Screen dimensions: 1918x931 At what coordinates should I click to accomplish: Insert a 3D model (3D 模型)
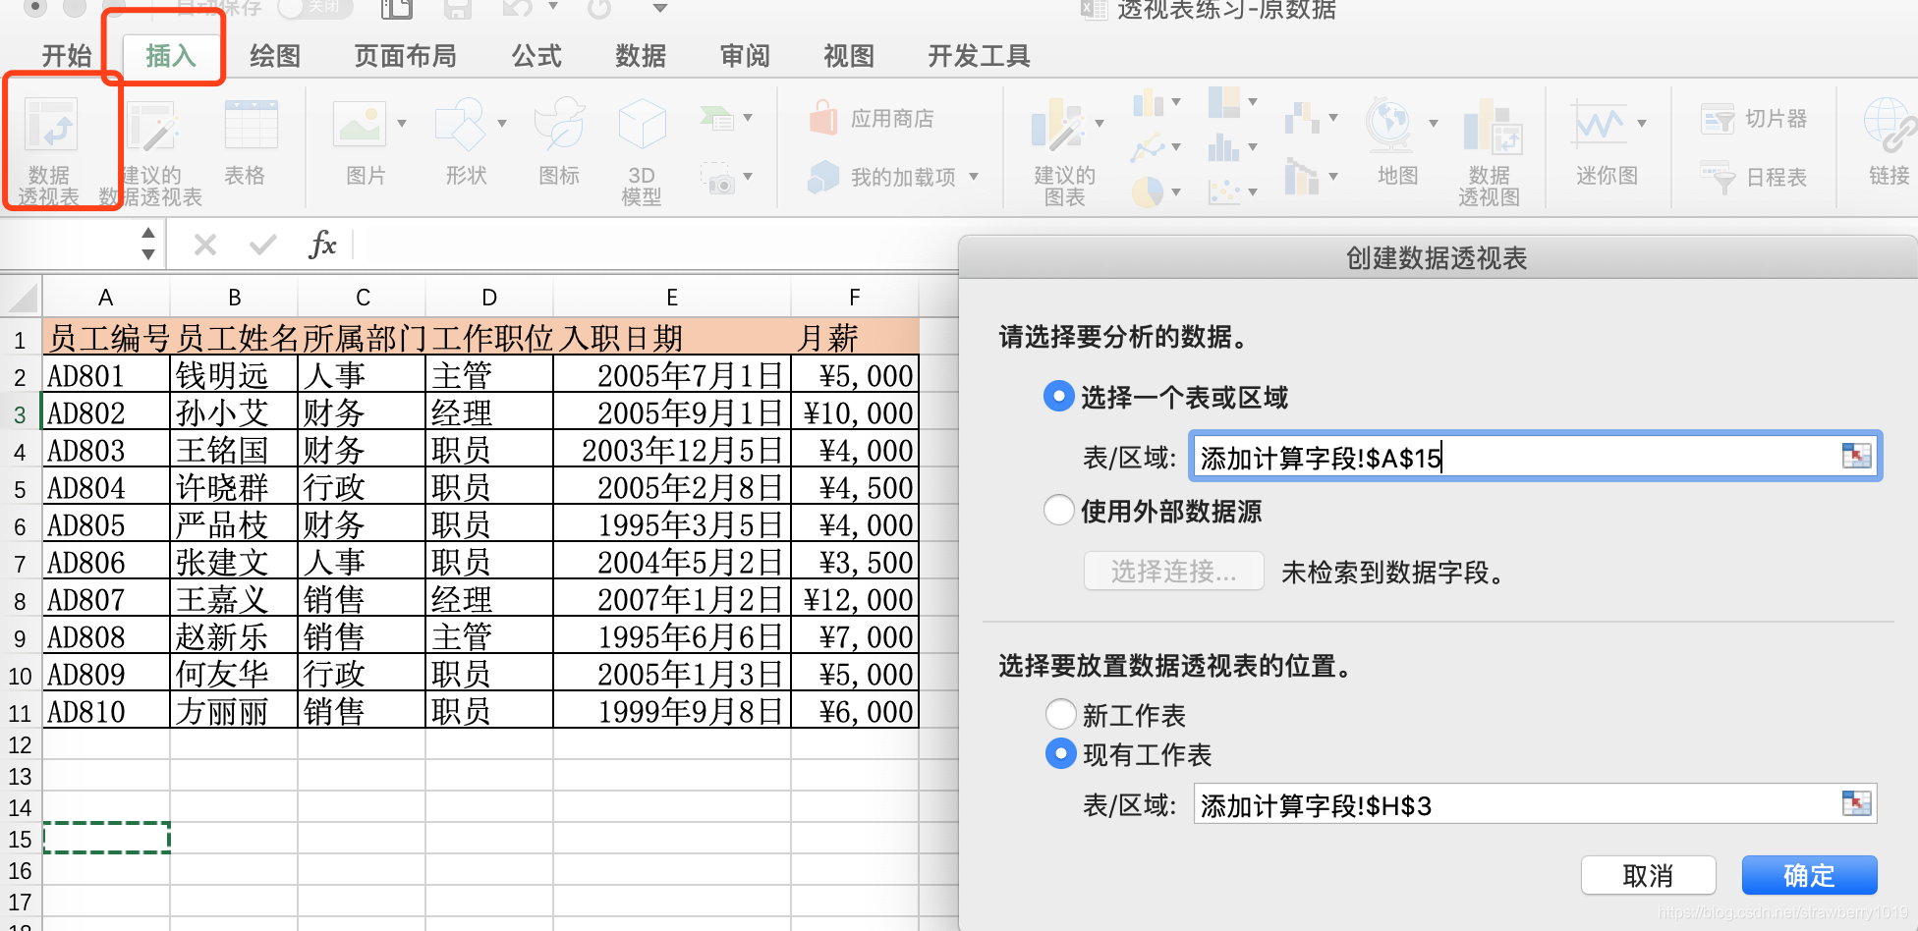click(x=642, y=126)
